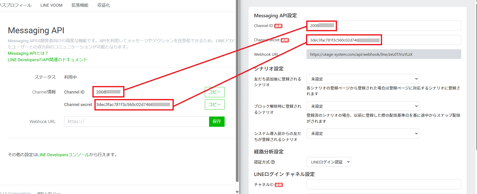Open LINE Developers API documentation link

pyautogui.click(x=48, y=60)
